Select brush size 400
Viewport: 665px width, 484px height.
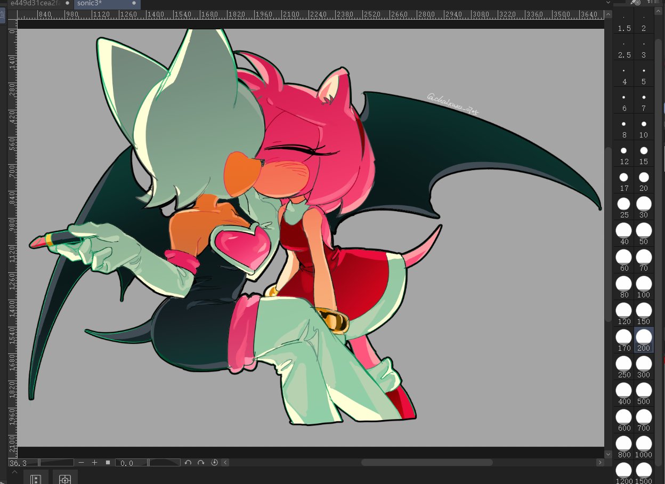click(624, 393)
